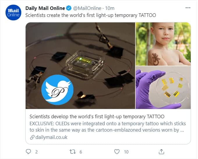Click the EXCLUSIVE article description text
Image resolution: width=198 pixels, height=159 pixels.
[107, 127]
